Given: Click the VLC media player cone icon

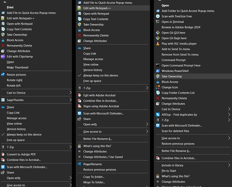Looking at the screenshot, I should pos(158,44).
